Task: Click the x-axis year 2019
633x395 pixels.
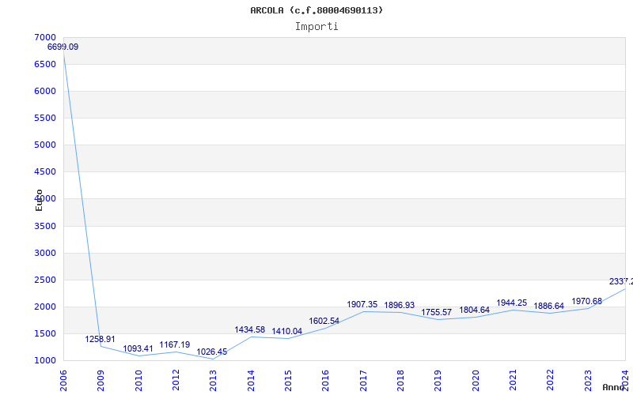Action: (x=438, y=381)
